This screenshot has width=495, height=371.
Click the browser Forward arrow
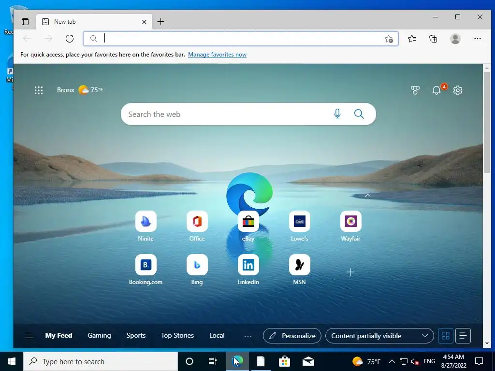tap(48, 39)
